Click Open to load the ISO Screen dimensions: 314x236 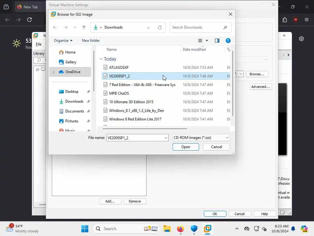tap(186, 147)
